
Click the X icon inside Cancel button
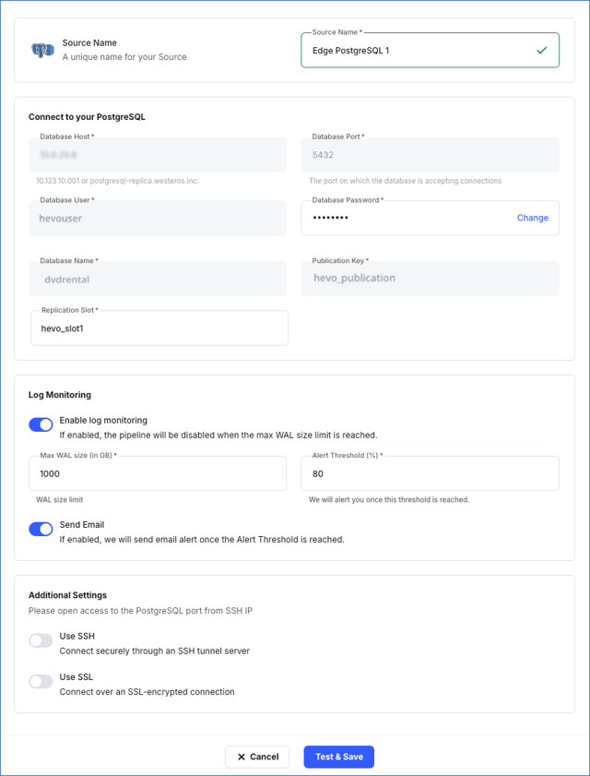[242, 756]
